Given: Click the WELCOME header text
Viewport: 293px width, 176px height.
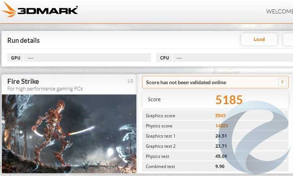Looking at the screenshot, I should [280, 12].
